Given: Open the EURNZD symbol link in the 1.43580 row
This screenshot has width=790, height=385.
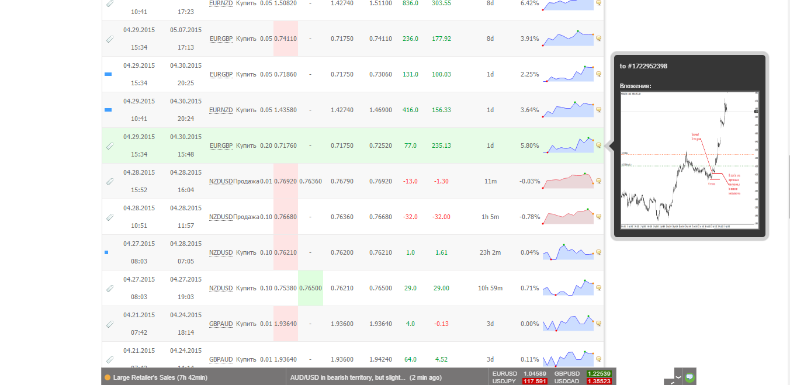Looking at the screenshot, I should pos(221,110).
